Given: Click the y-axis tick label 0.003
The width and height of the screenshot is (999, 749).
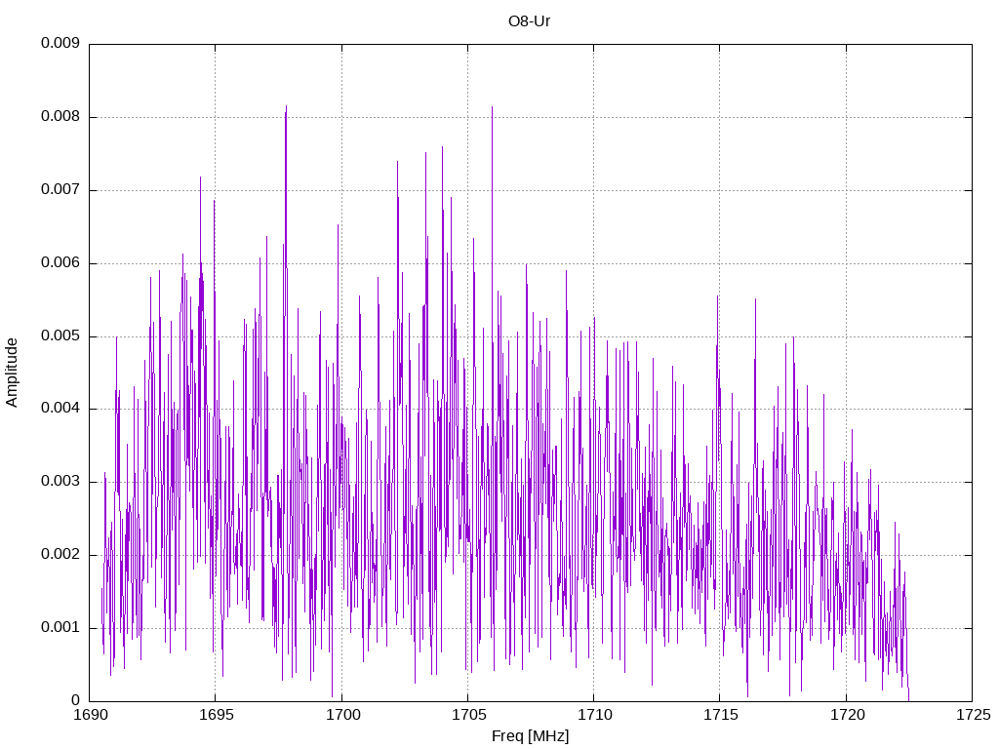Looking at the screenshot, I should coord(60,482).
